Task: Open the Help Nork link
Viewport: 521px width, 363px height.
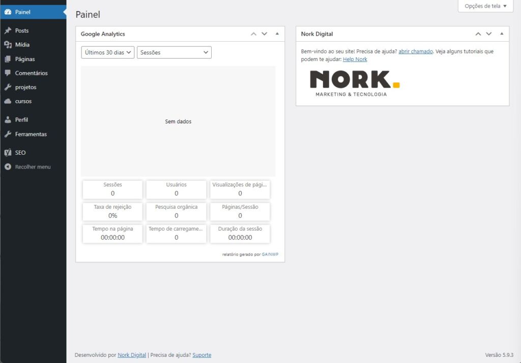Action: pos(355,60)
